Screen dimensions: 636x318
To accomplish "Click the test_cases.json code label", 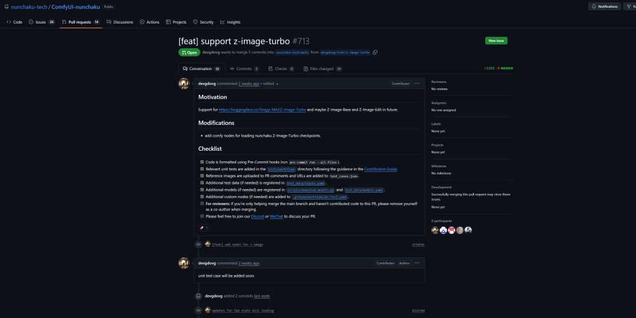I will point(343,176).
